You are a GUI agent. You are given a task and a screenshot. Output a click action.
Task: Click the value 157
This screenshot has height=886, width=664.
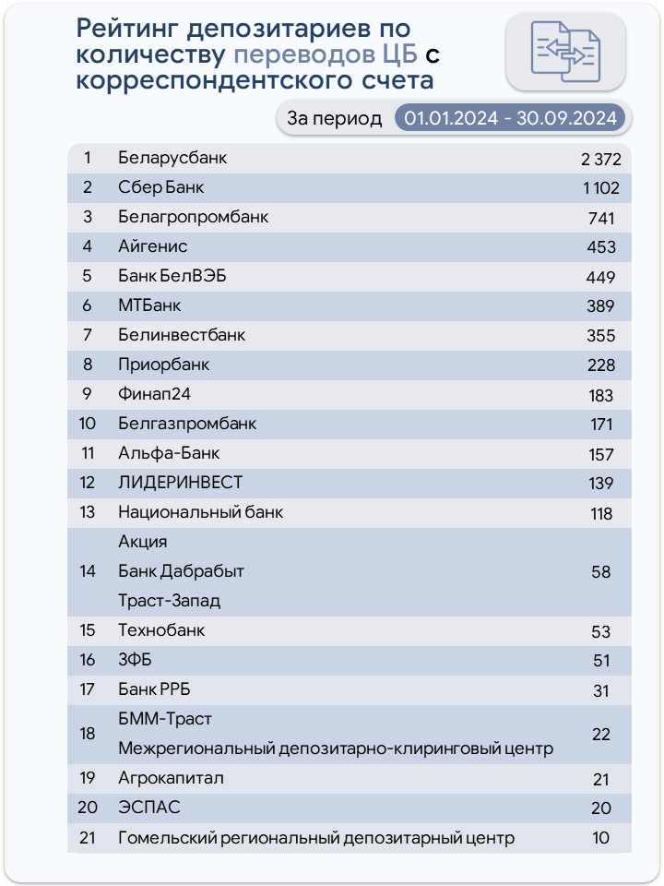pyautogui.click(x=600, y=454)
